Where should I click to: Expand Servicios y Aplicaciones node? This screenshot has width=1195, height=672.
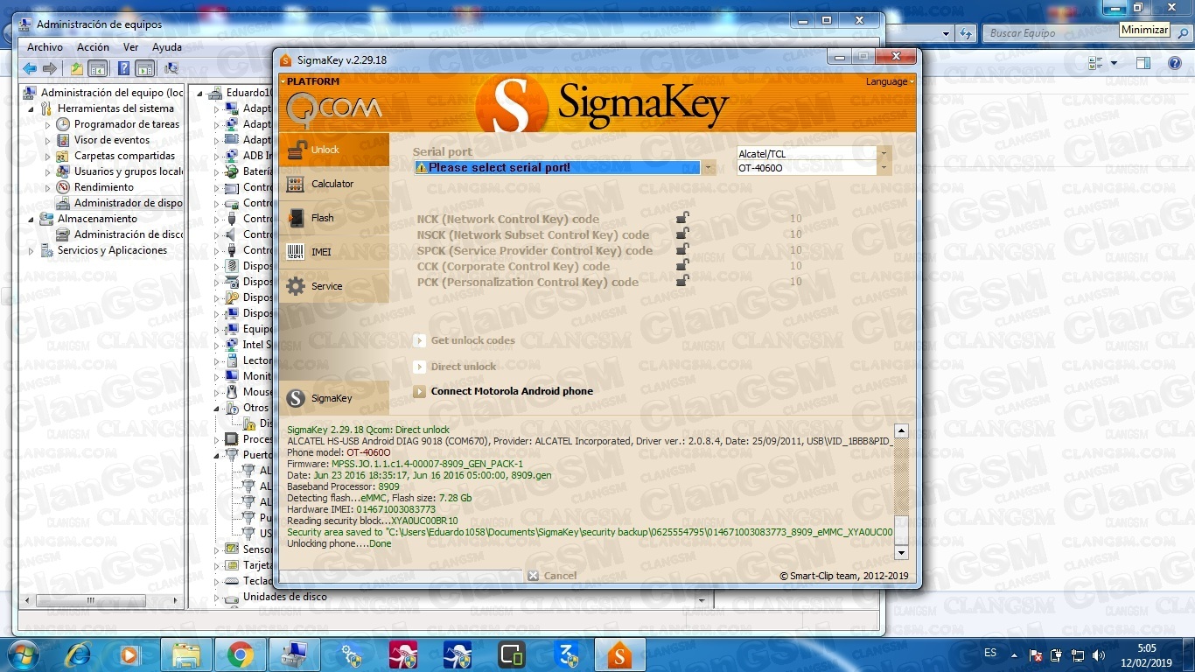click(x=33, y=251)
